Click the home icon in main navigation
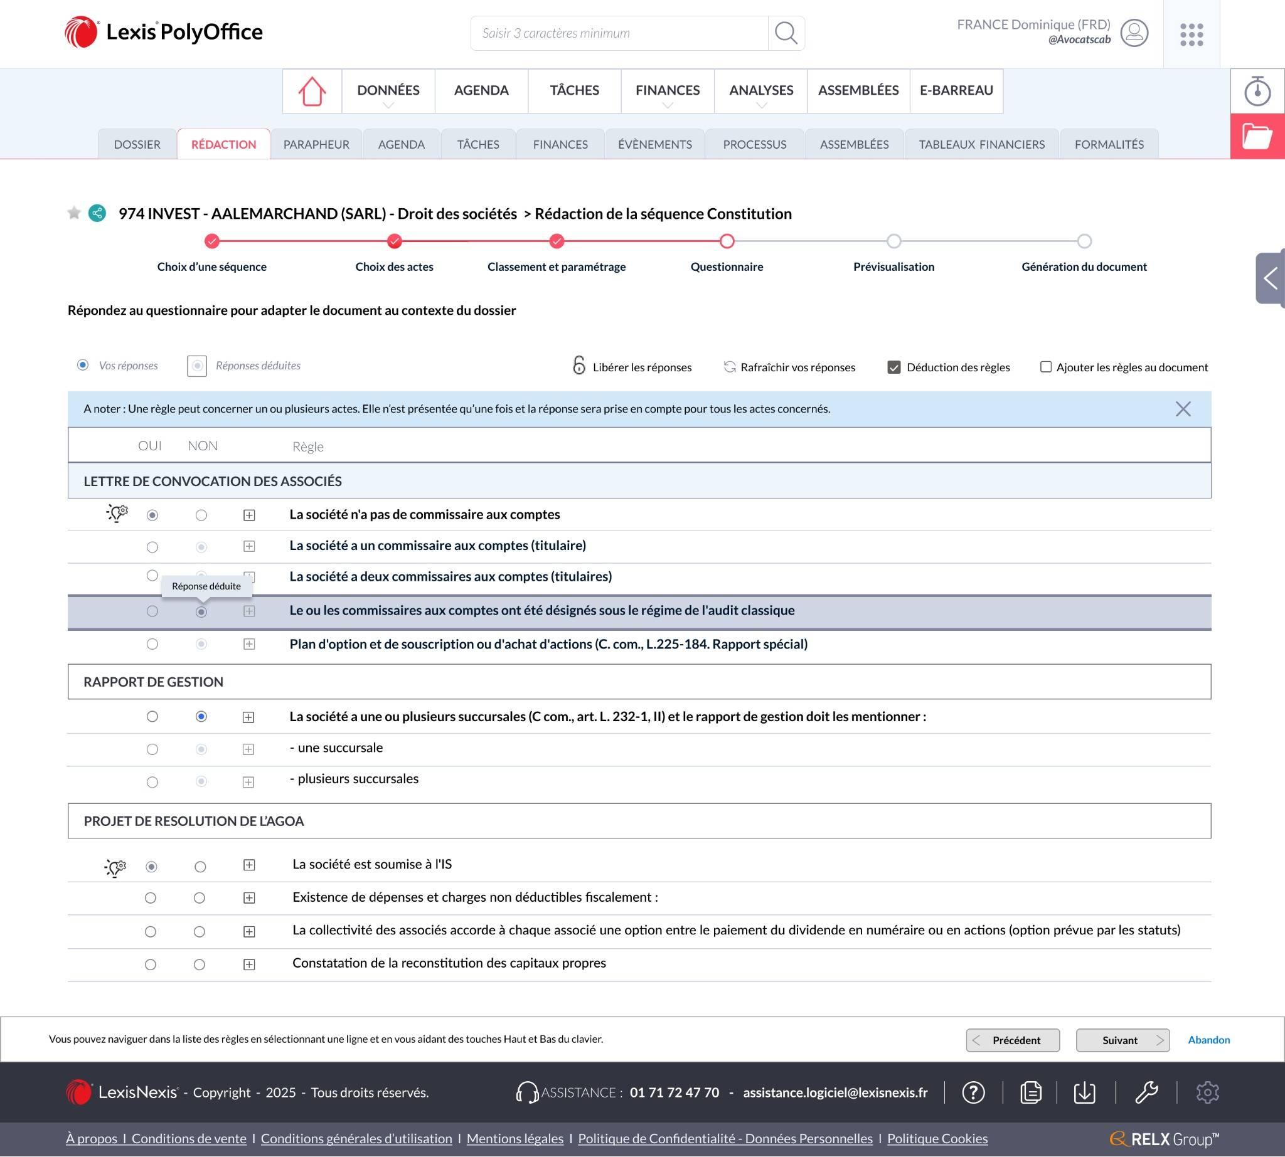Screen dimensions: 1285x1157 click(x=312, y=91)
